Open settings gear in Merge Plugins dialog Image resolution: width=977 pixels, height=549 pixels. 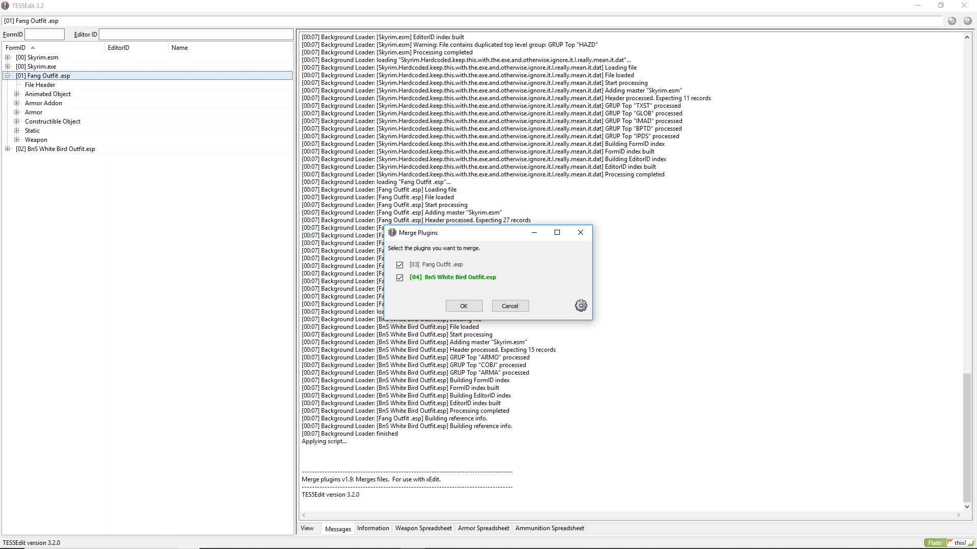(x=581, y=306)
